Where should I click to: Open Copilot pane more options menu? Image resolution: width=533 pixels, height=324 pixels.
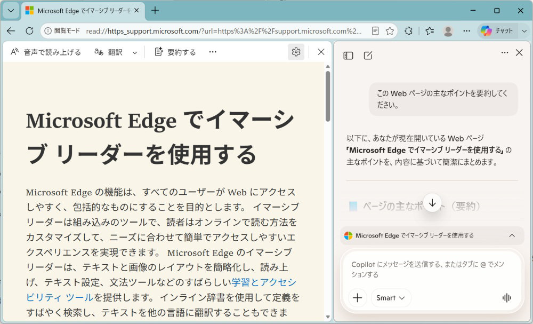click(x=504, y=53)
